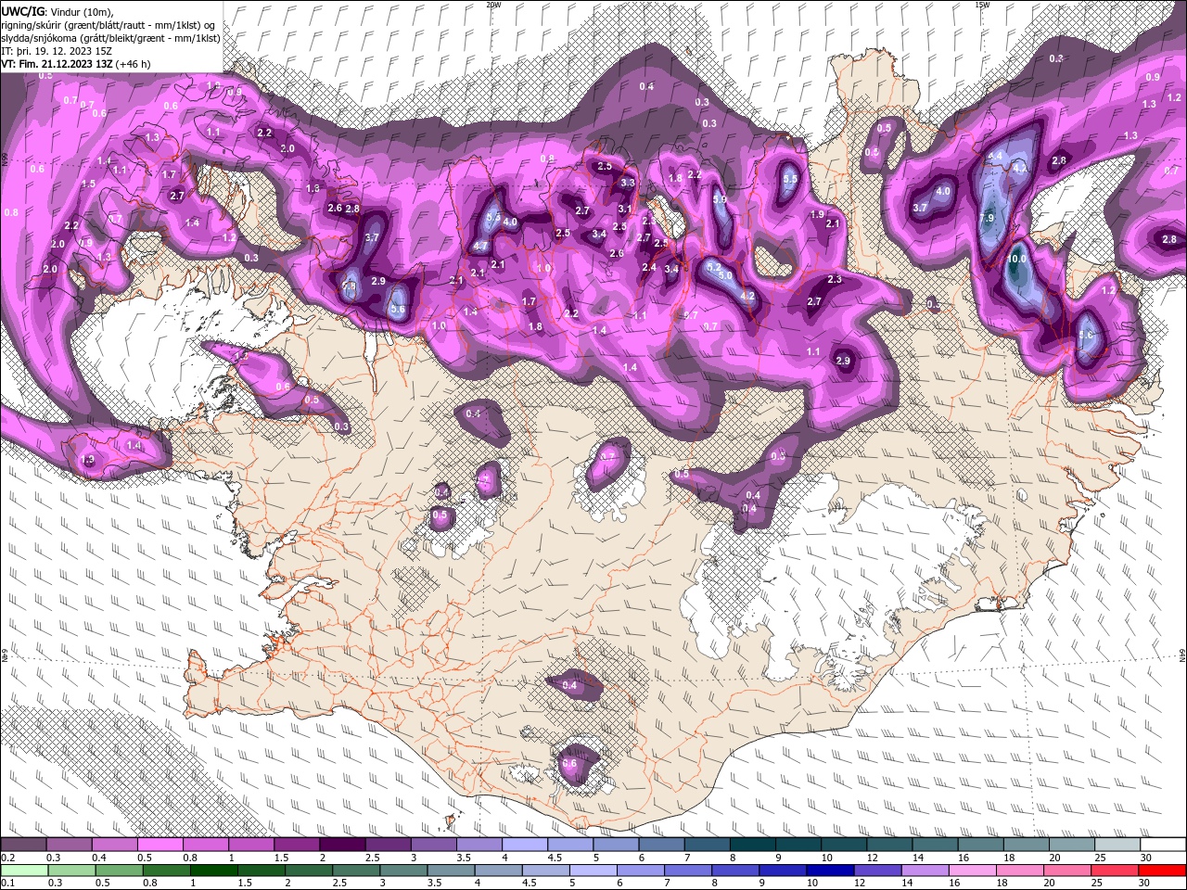
Task: Pick the white last swatch on snow scale
Action: coord(1164,845)
